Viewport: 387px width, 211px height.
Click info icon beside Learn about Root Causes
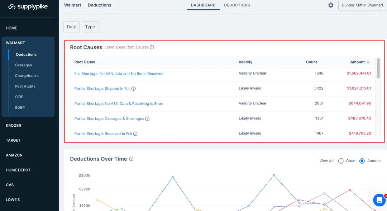tap(152, 47)
